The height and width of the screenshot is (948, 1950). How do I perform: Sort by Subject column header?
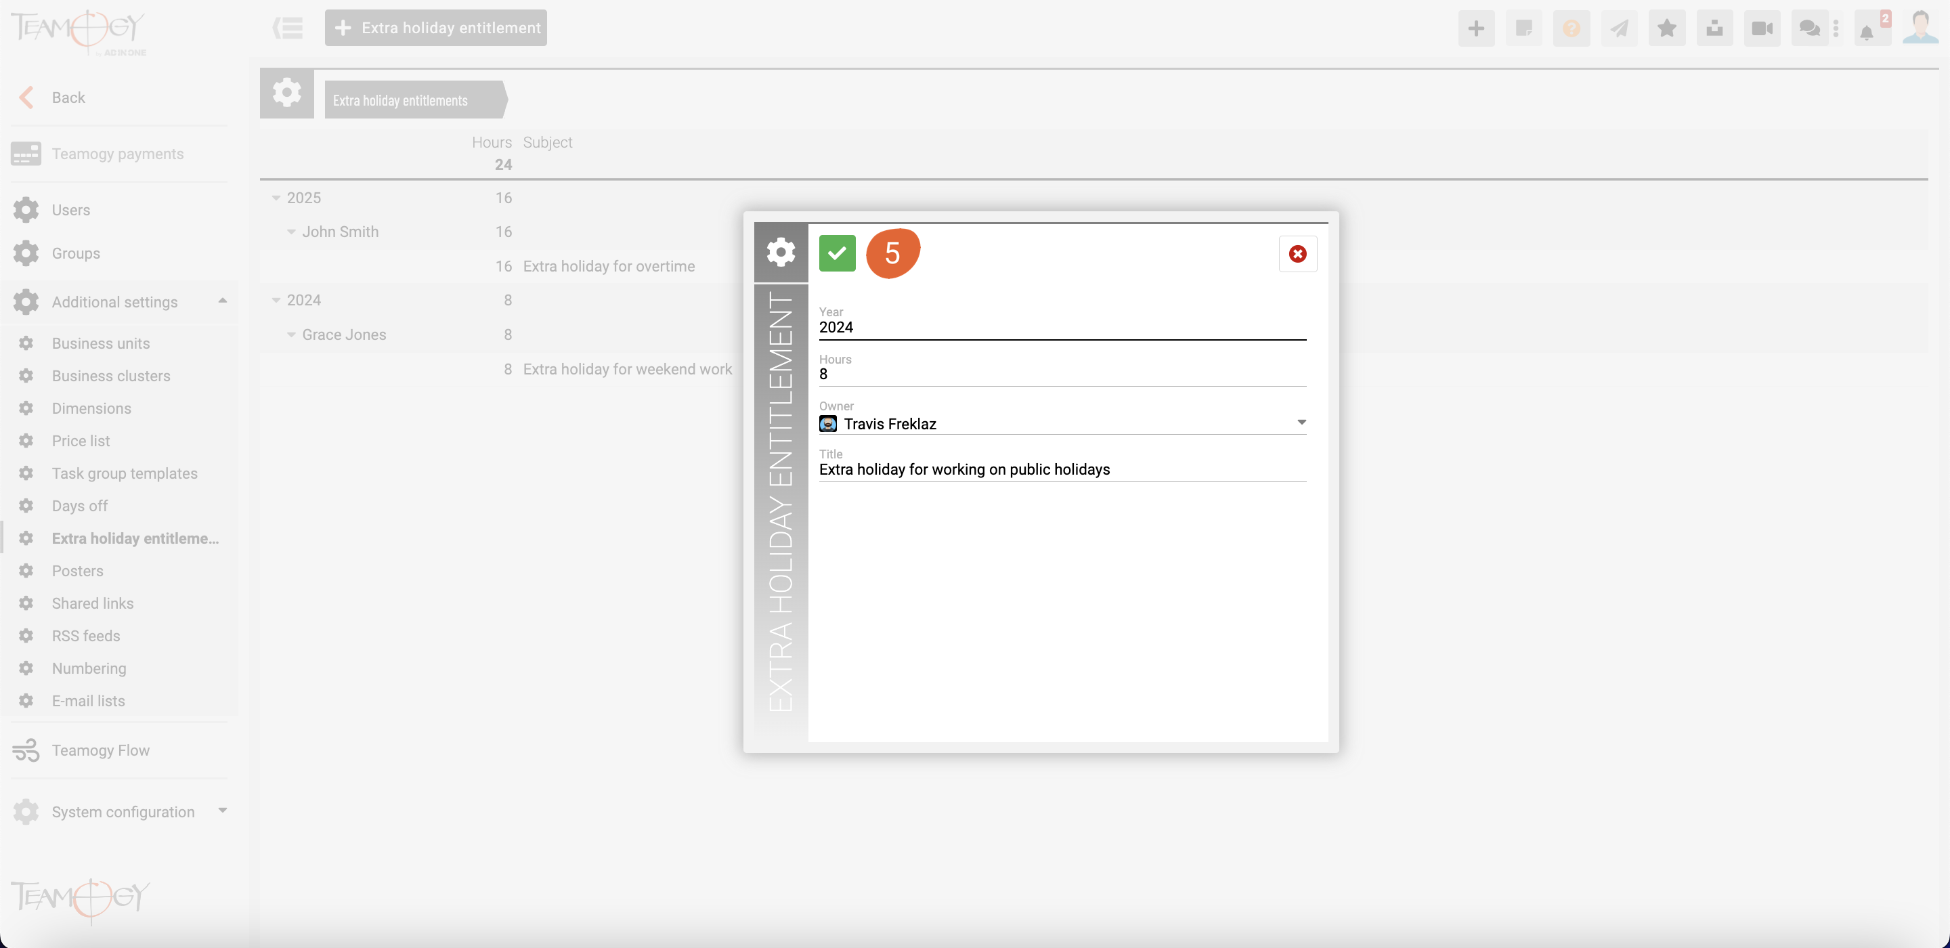[x=547, y=142]
